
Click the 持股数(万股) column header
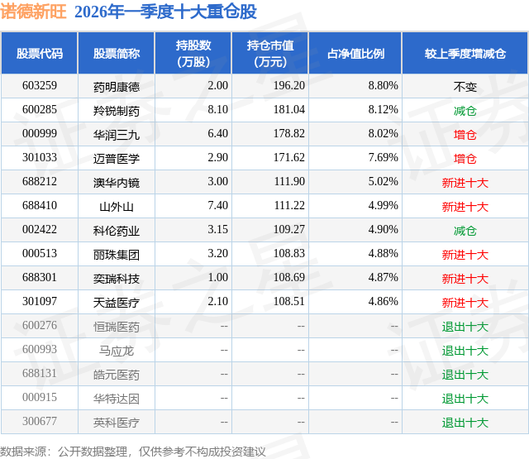193,53
